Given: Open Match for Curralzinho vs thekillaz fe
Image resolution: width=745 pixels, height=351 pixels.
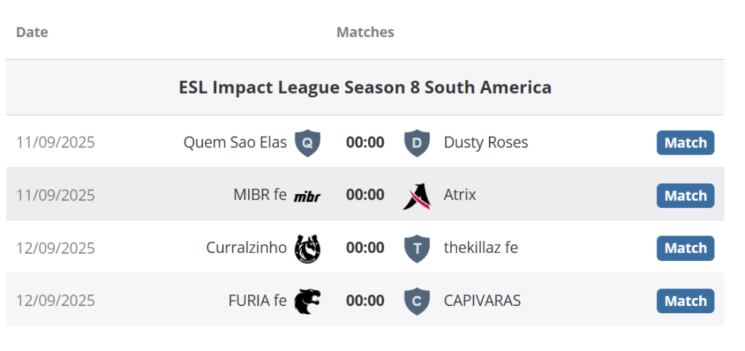Looking at the screenshot, I should [x=685, y=249].
